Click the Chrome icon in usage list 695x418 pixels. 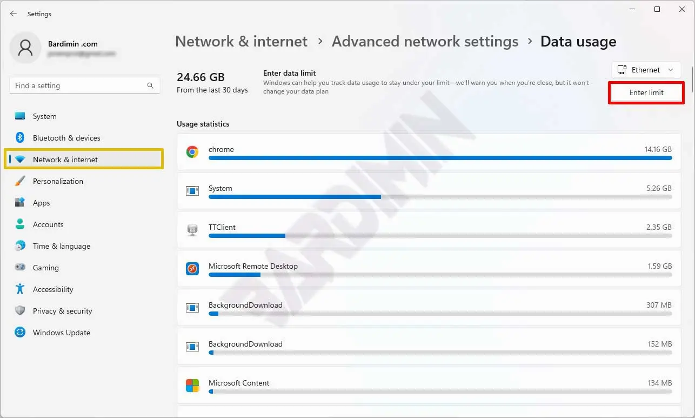point(192,152)
